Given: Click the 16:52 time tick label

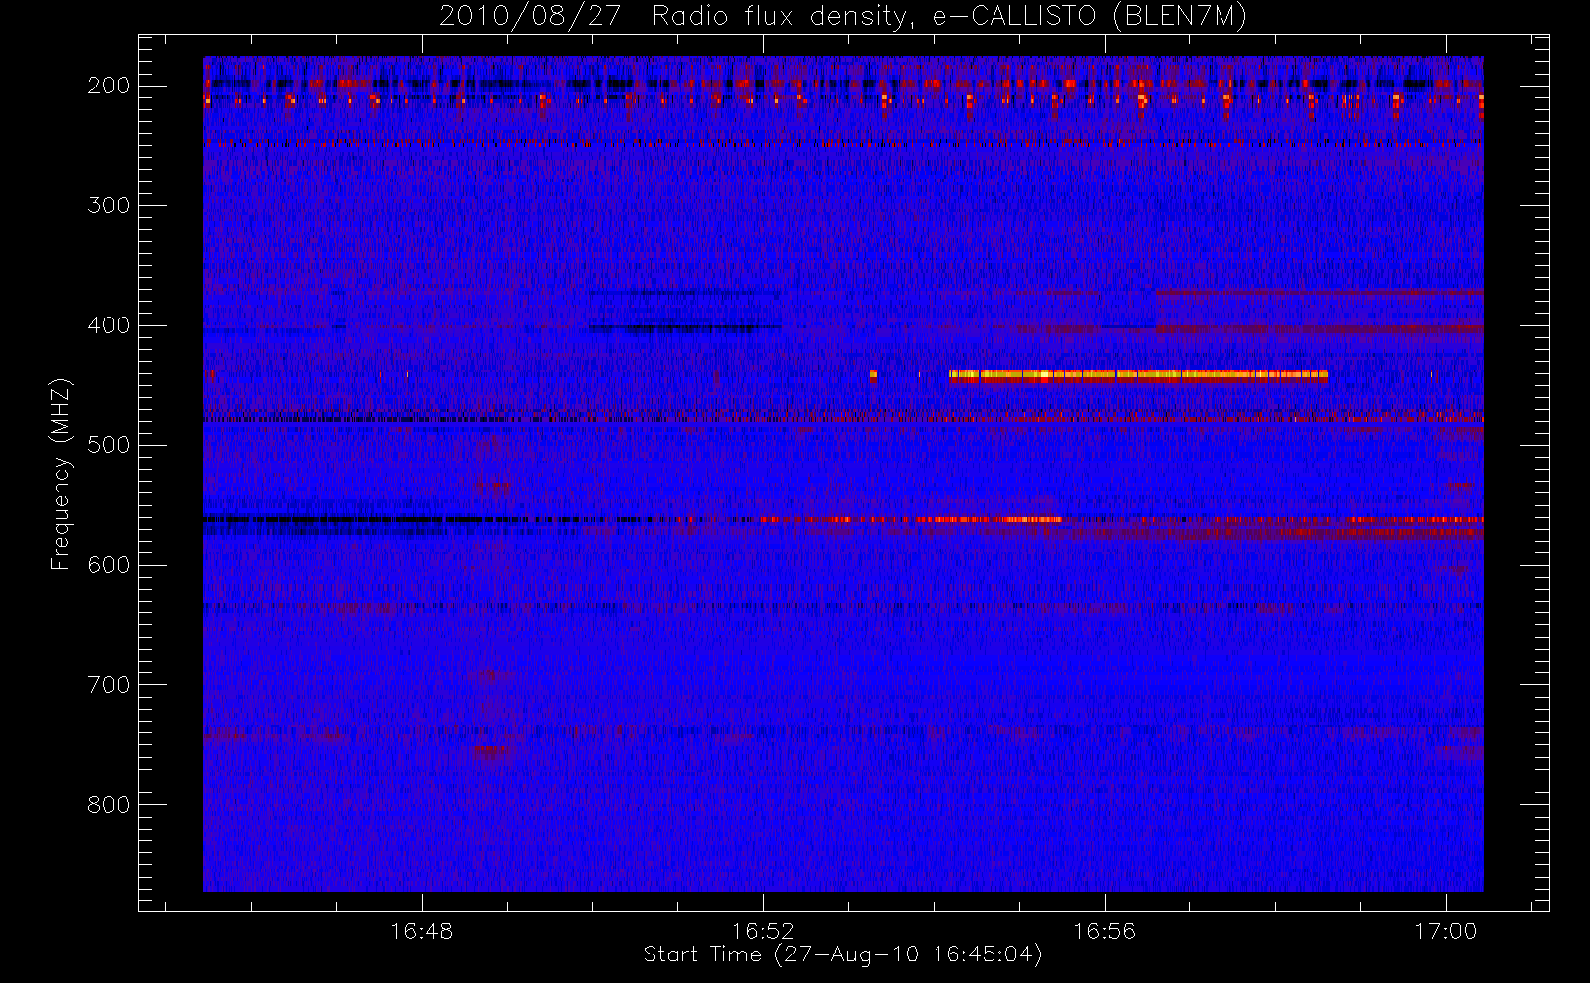Looking at the screenshot, I should pyautogui.click(x=764, y=931).
